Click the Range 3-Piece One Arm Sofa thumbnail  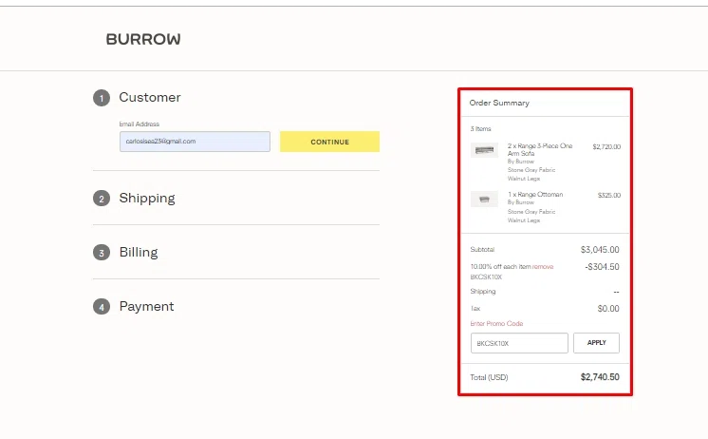click(484, 149)
